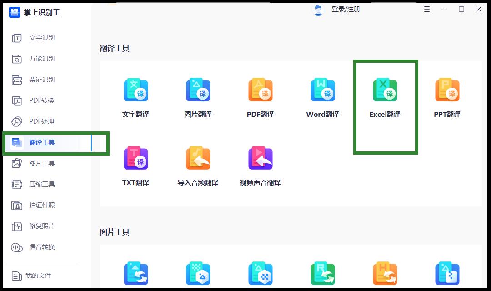Open the TXT翻译 tool
The image size is (491, 291).
tap(135, 165)
